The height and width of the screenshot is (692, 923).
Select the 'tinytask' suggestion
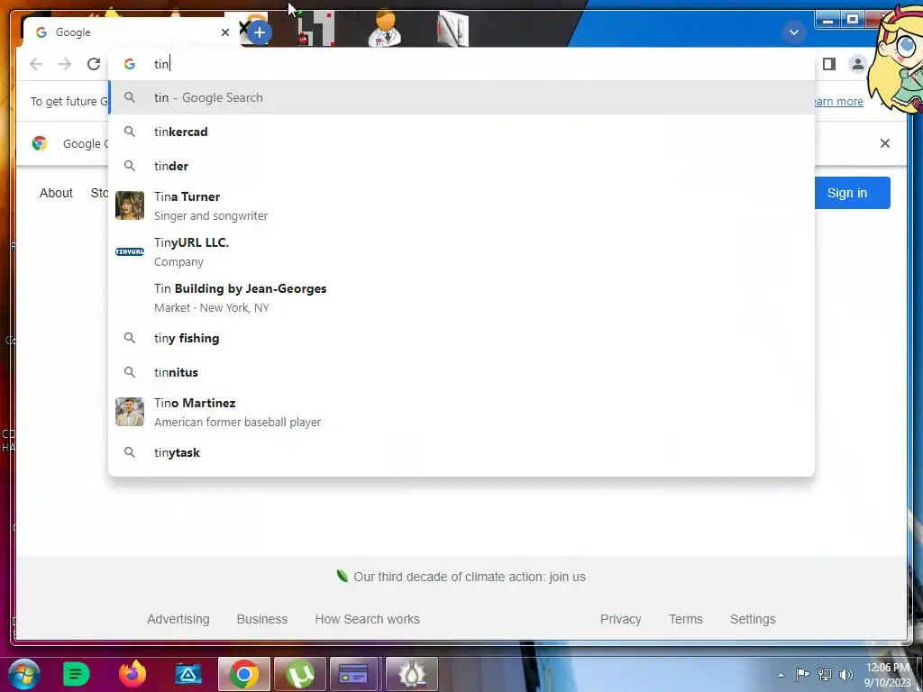461,452
